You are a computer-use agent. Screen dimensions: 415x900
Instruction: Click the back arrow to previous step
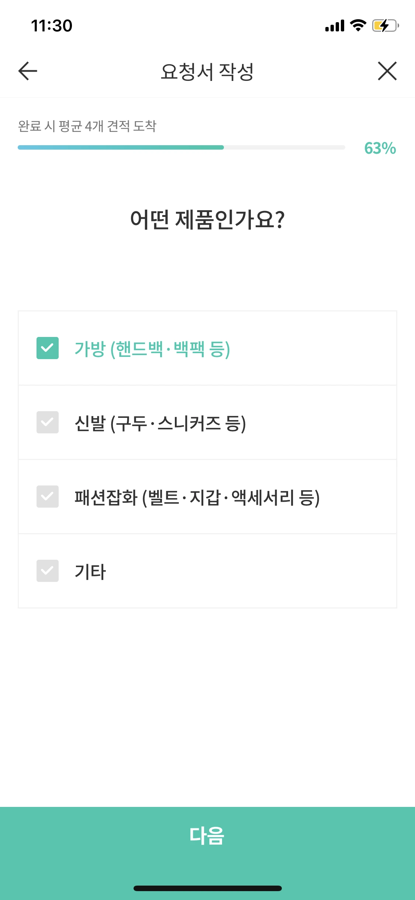point(27,71)
